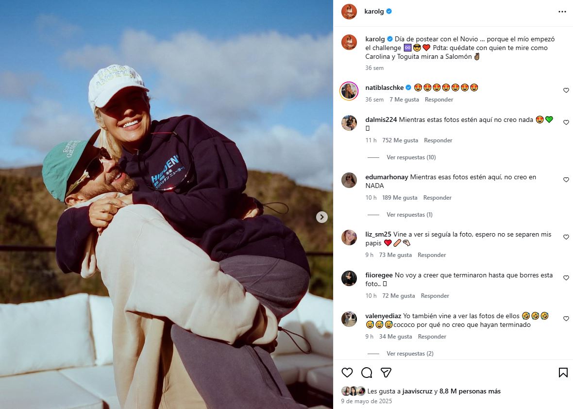Expand 10 replies under dalmis224's comment
The height and width of the screenshot is (409, 573).
[411, 157]
